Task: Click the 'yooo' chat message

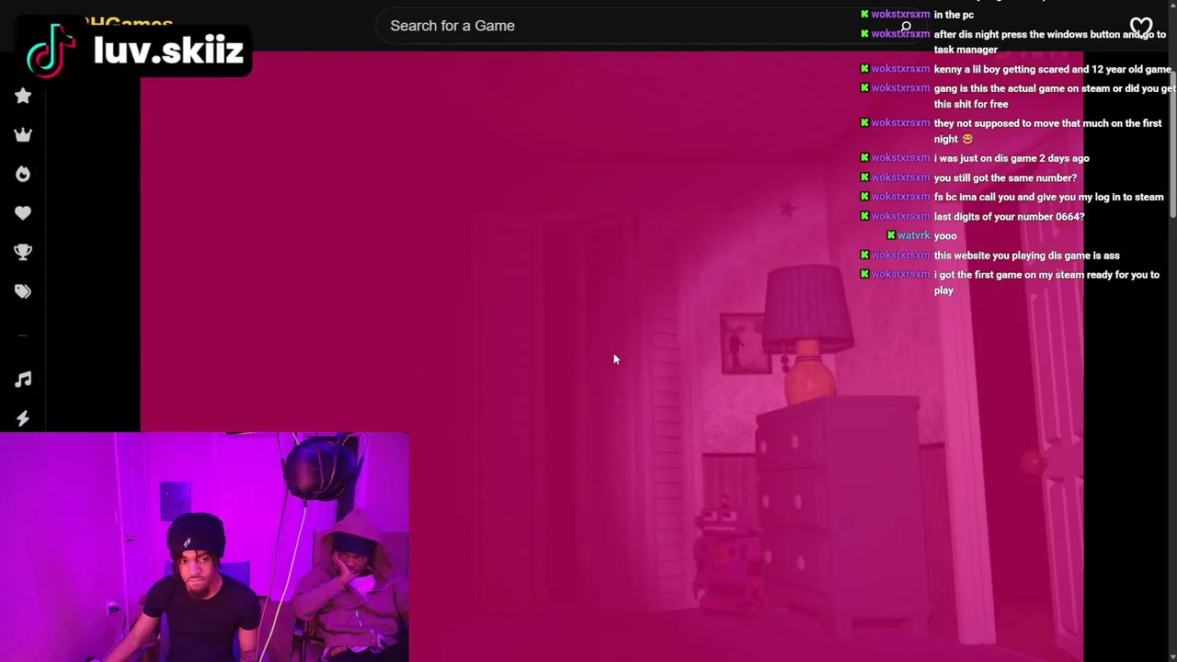Action: pyautogui.click(x=945, y=235)
